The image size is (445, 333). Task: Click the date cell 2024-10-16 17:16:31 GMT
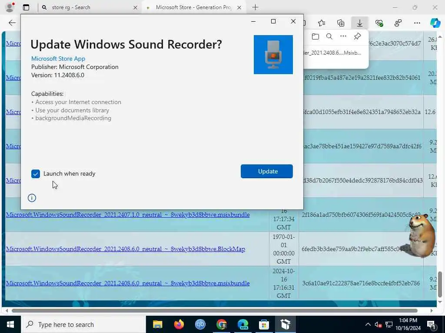tap(283, 283)
